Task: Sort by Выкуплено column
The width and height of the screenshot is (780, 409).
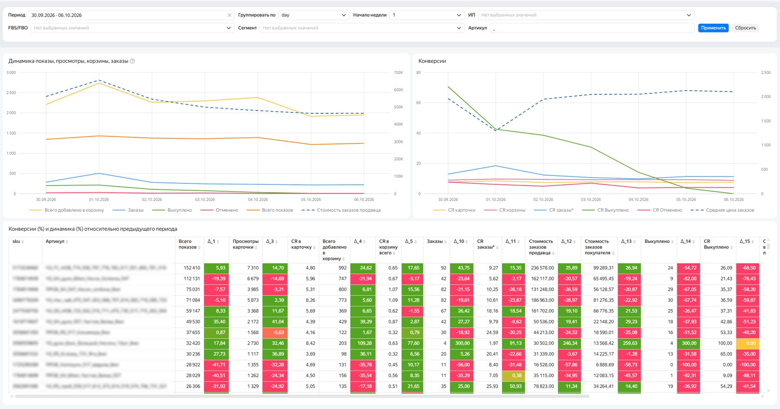Action: point(672,242)
